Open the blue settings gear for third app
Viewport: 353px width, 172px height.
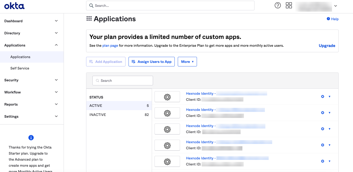click(322, 129)
